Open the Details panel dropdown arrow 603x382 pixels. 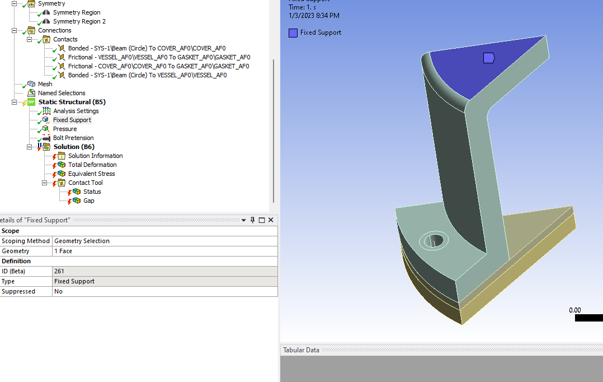pos(243,220)
